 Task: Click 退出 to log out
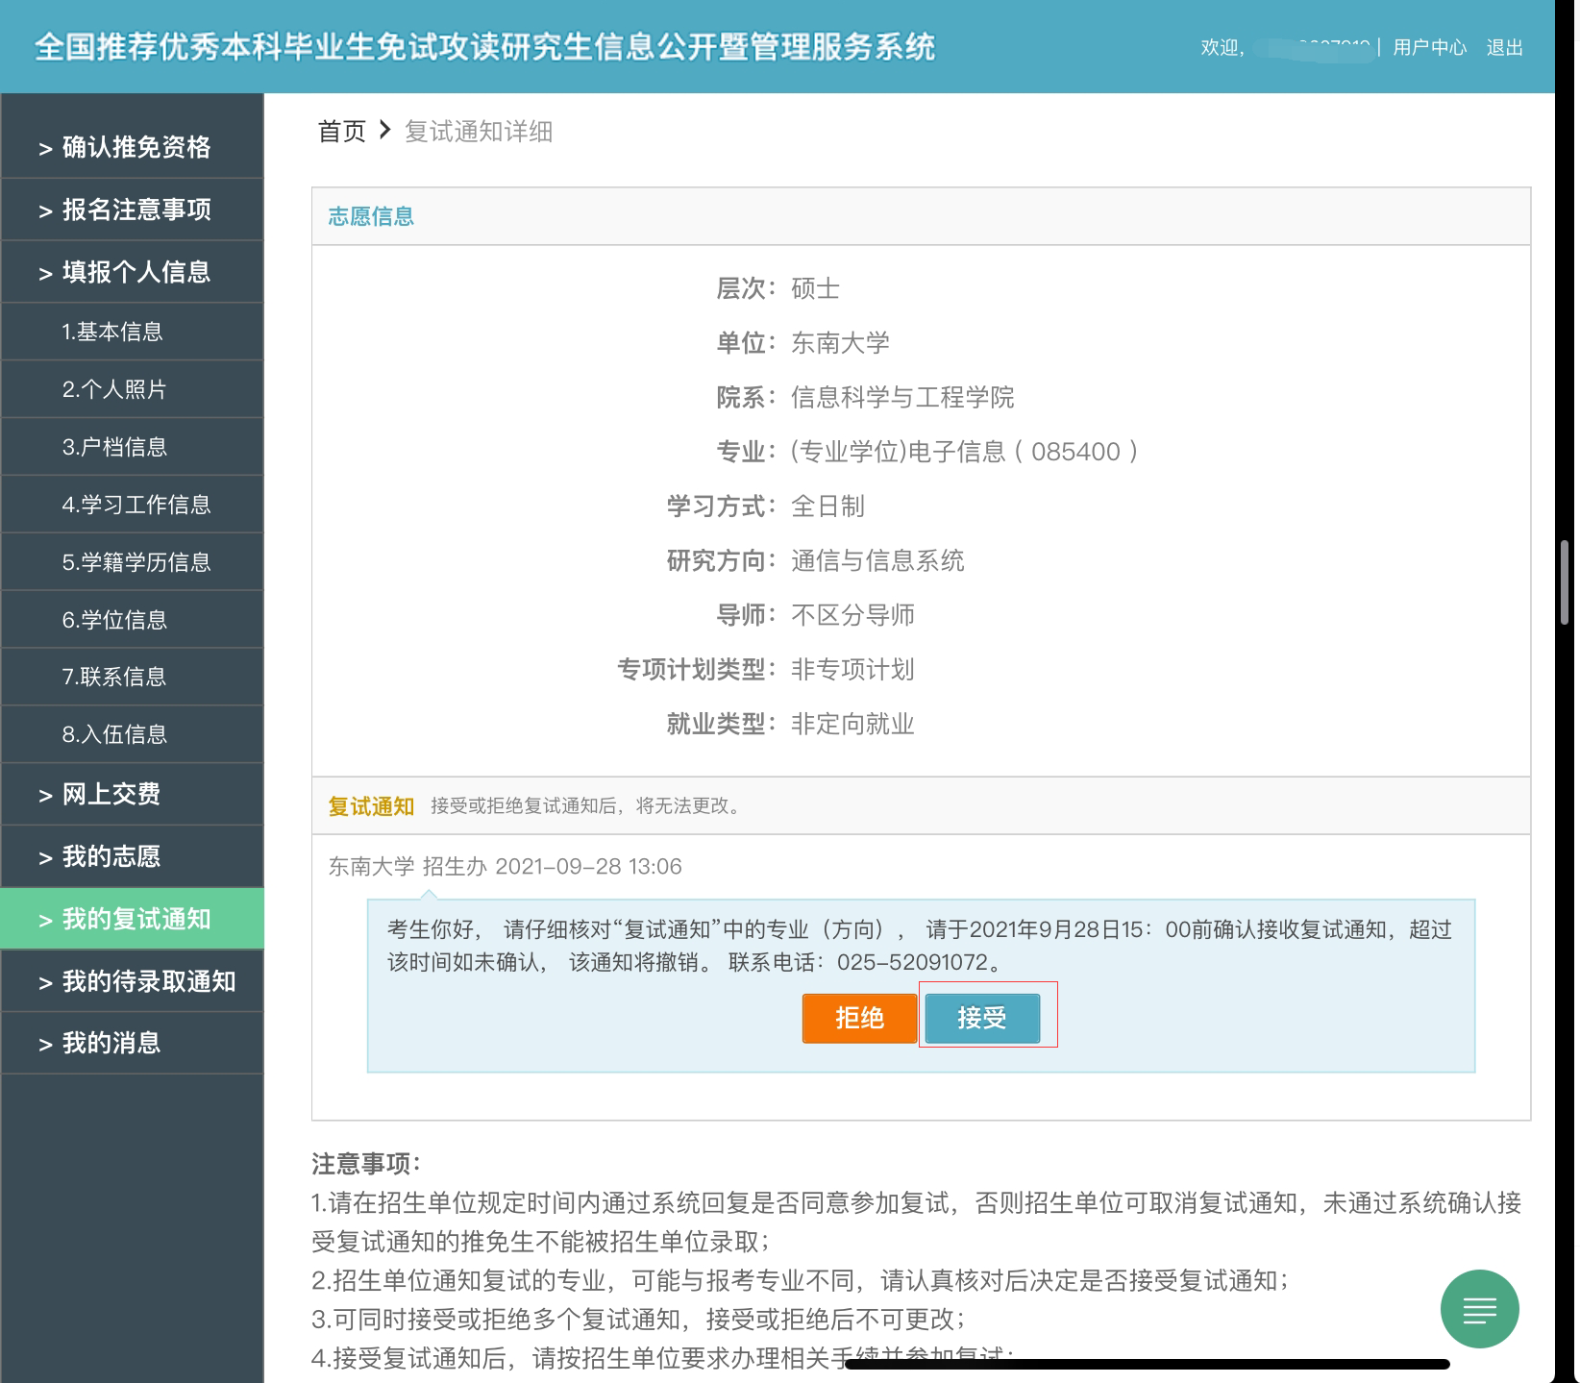point(1504,47)
